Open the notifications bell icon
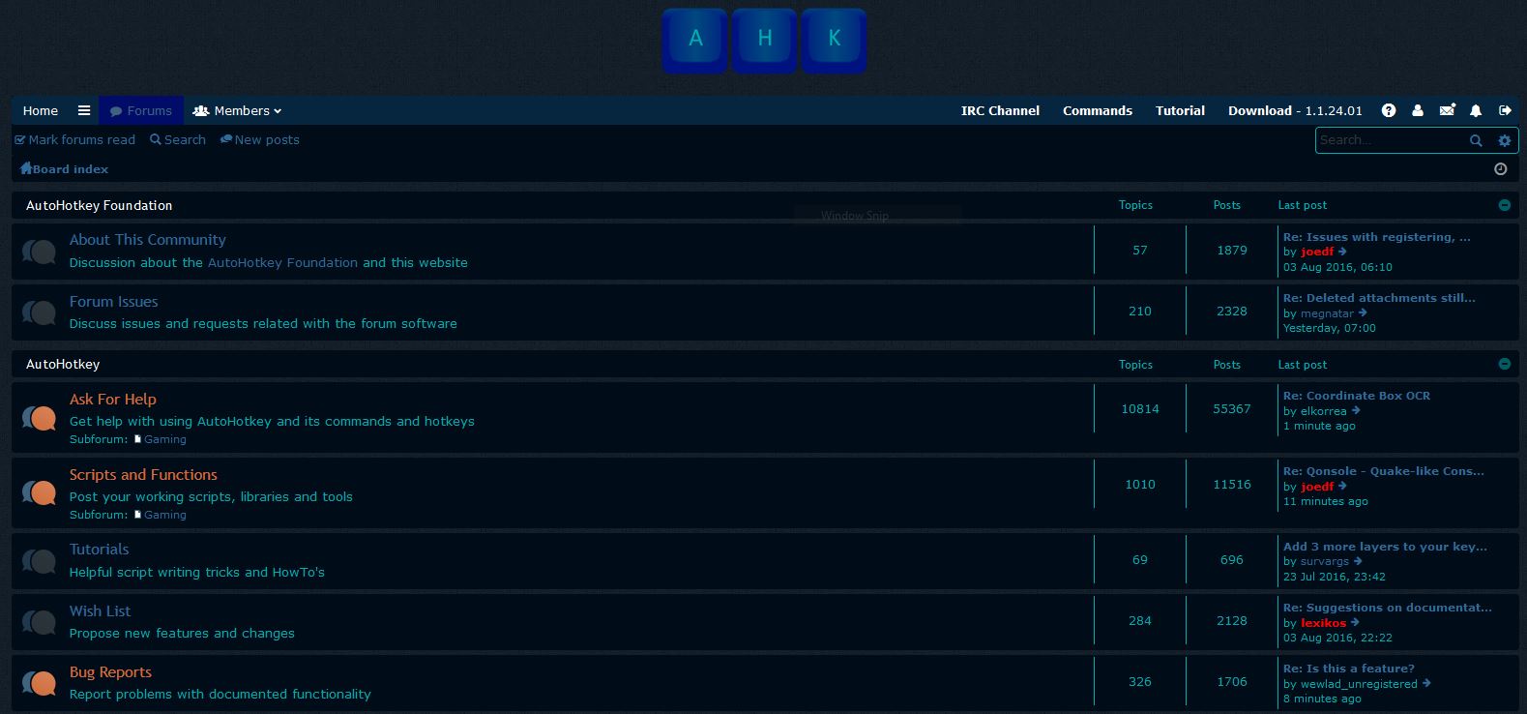The width and height of the screenshot is (1527, 714). pos(1476,110)
